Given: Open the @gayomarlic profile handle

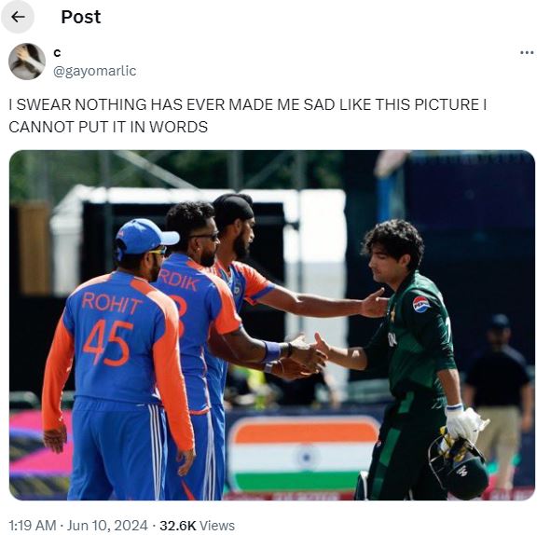Looking at the screenshot, I should tap(95, 71).
